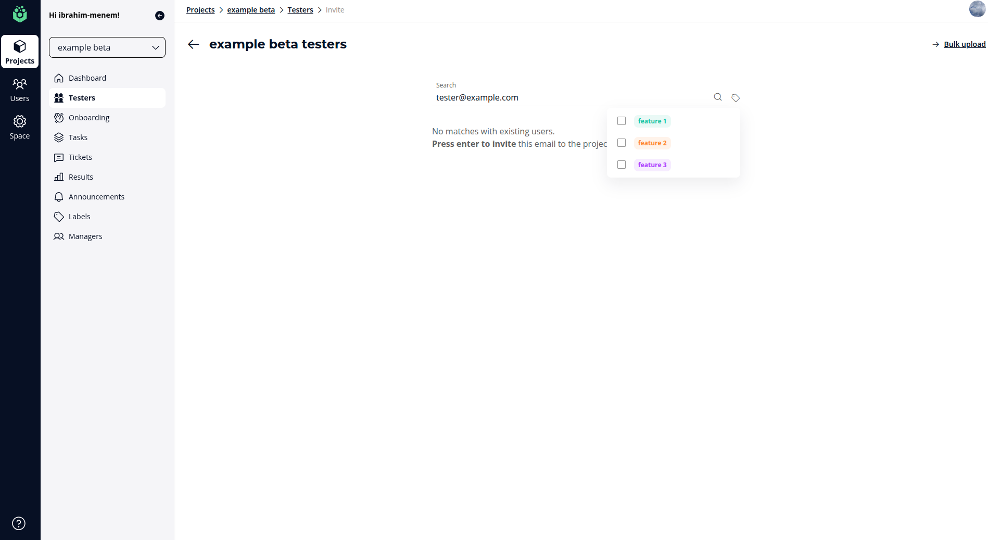The width and height of the screenshot is (988, 540).
Task: Check the feature 1 checkbox
Action: tap(622, 121)
